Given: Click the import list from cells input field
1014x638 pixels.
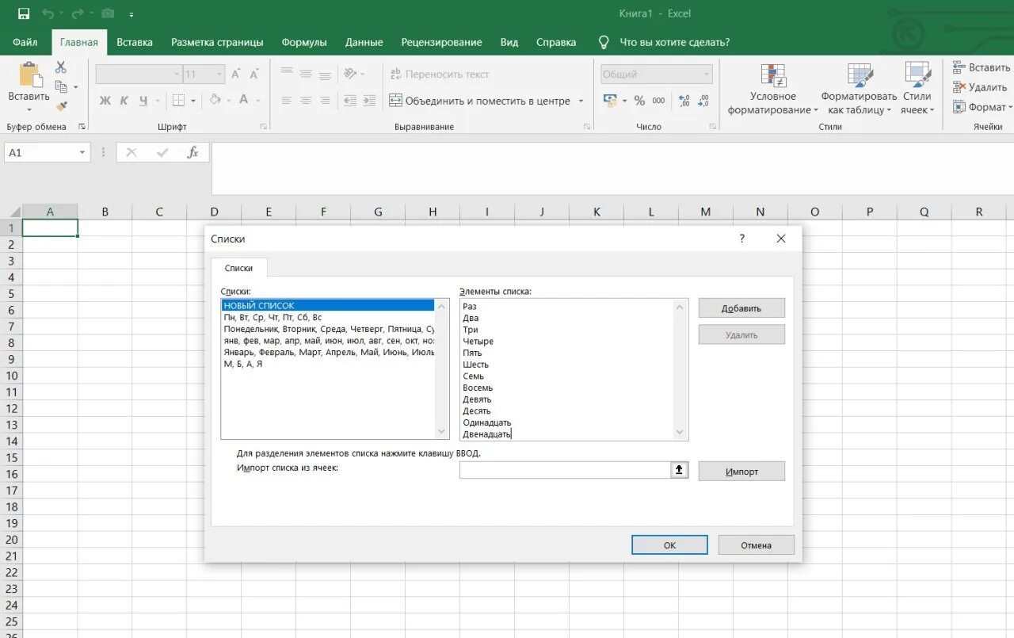Looking at the screenshot, I should click(566, 470).
